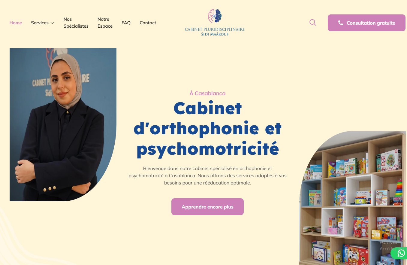Click the toy shelf photo
Viewport: 407px width, 265px height.
353,198
